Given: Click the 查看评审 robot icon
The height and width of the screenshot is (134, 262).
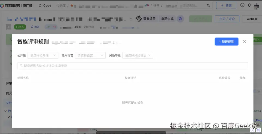Looking at the screenshot, I should pos(139,19).
